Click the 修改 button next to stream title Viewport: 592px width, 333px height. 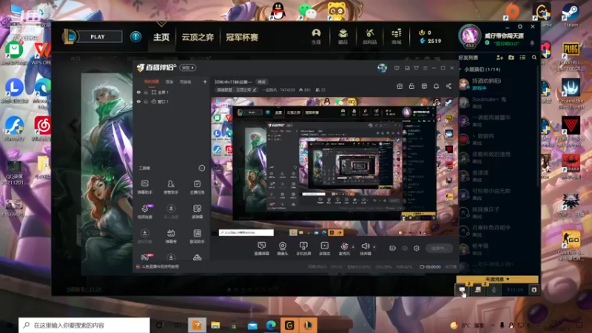pyautogui.click(x=262, y=81)
